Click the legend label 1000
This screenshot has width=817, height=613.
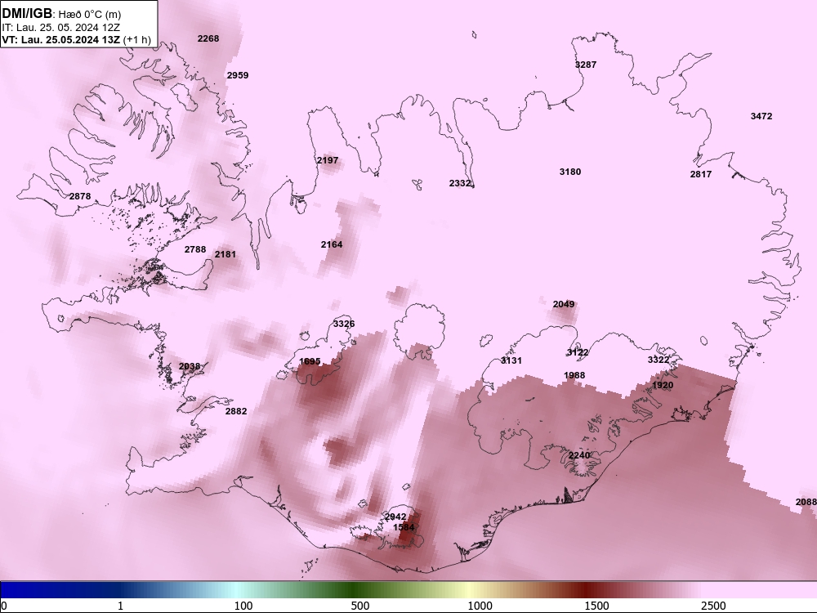click(480, 606)
